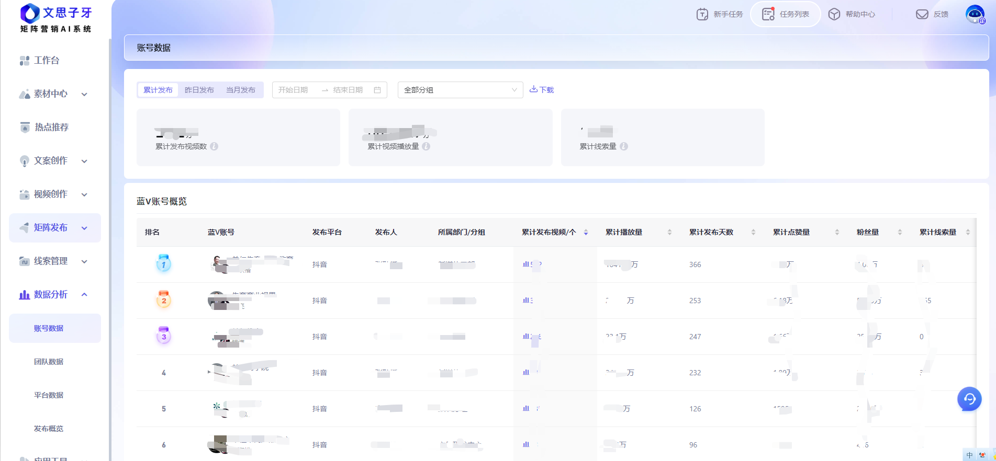996x461 pixels.
Task: Open the 全部分组 group dropdown
Action: pos(461,90)
